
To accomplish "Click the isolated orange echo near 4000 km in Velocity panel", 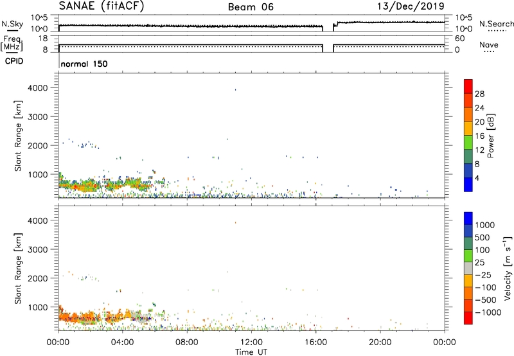I will point(235,222).
